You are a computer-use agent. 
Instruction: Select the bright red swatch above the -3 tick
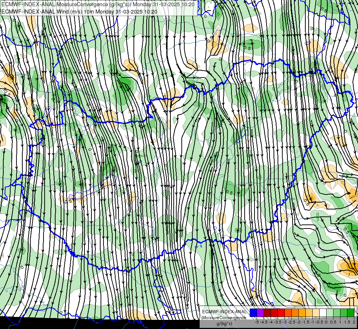[281, 313]
